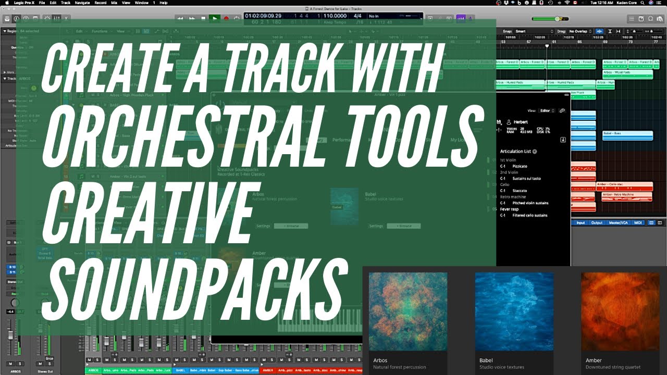Screen dimensions: 667x375
Task: Select Pitched violin sustains articulation
Action: coord(530,203)
